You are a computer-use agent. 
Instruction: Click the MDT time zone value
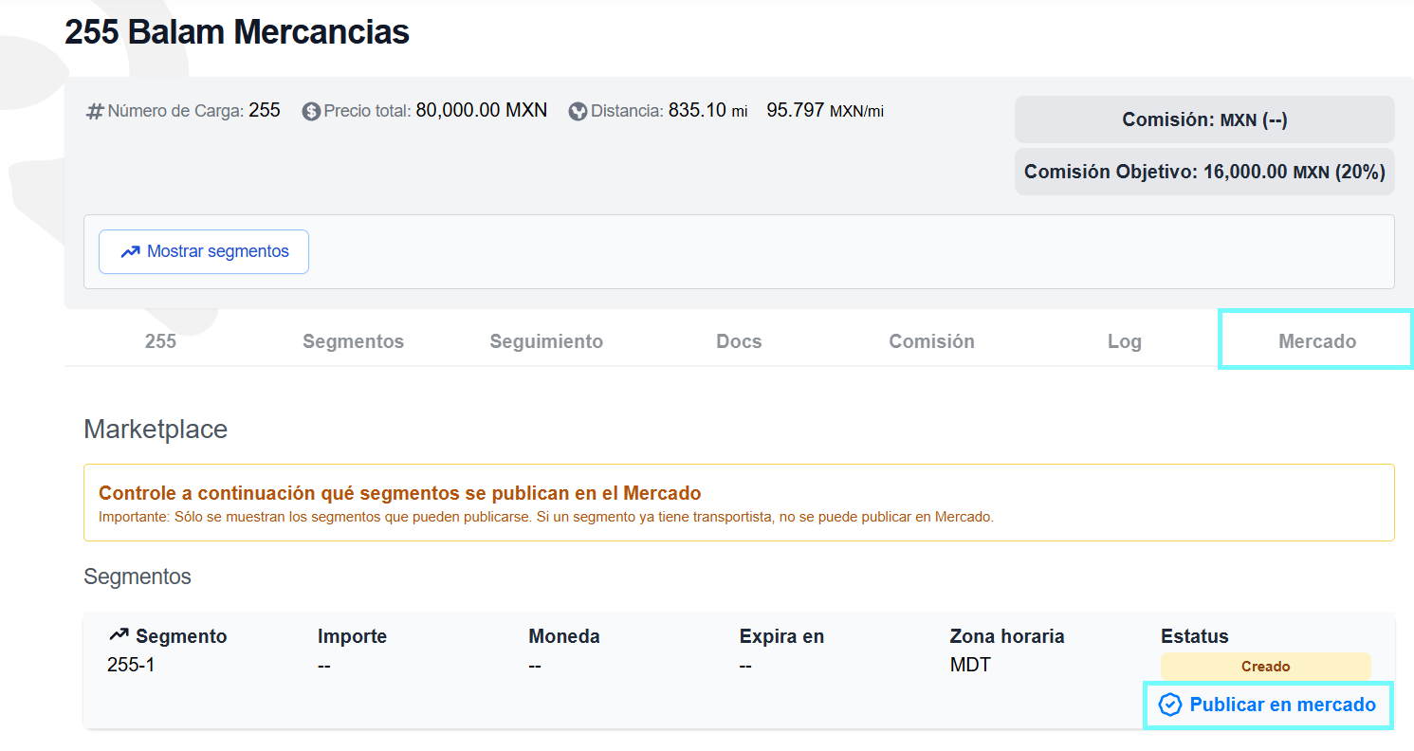point(970,665)
